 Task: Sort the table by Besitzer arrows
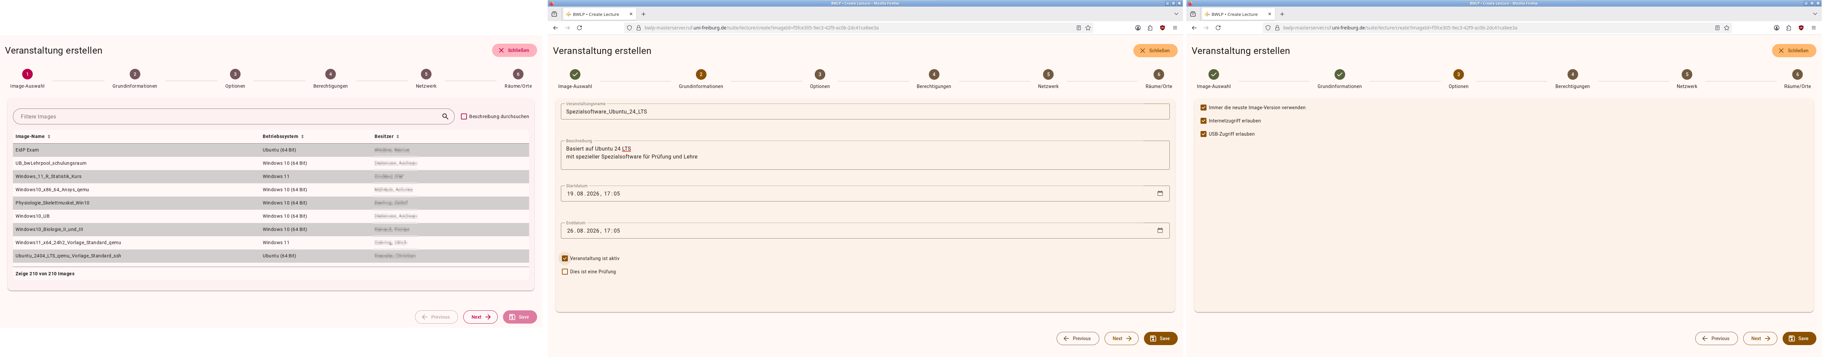(397, 136)
